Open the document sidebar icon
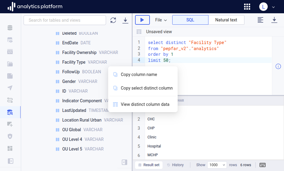Image resolution: width=284 pixels, height=171 pixels. pyautogui.click(x=10, y=76)
